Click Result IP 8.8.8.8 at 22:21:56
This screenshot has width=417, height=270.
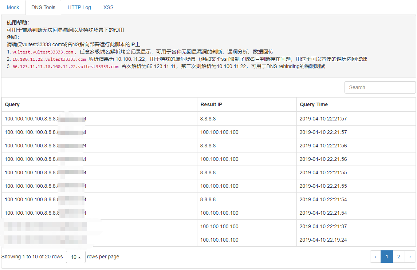[208, 146]
